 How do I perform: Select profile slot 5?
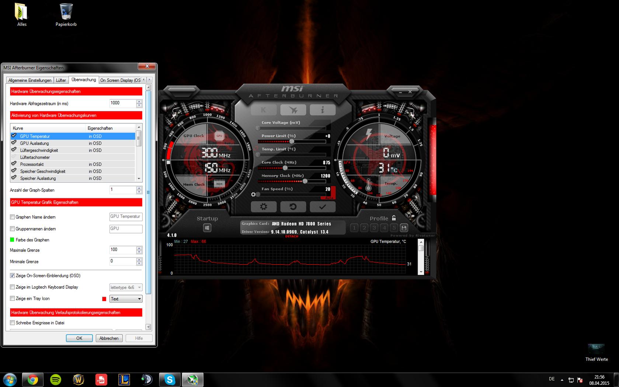point(394,228)
